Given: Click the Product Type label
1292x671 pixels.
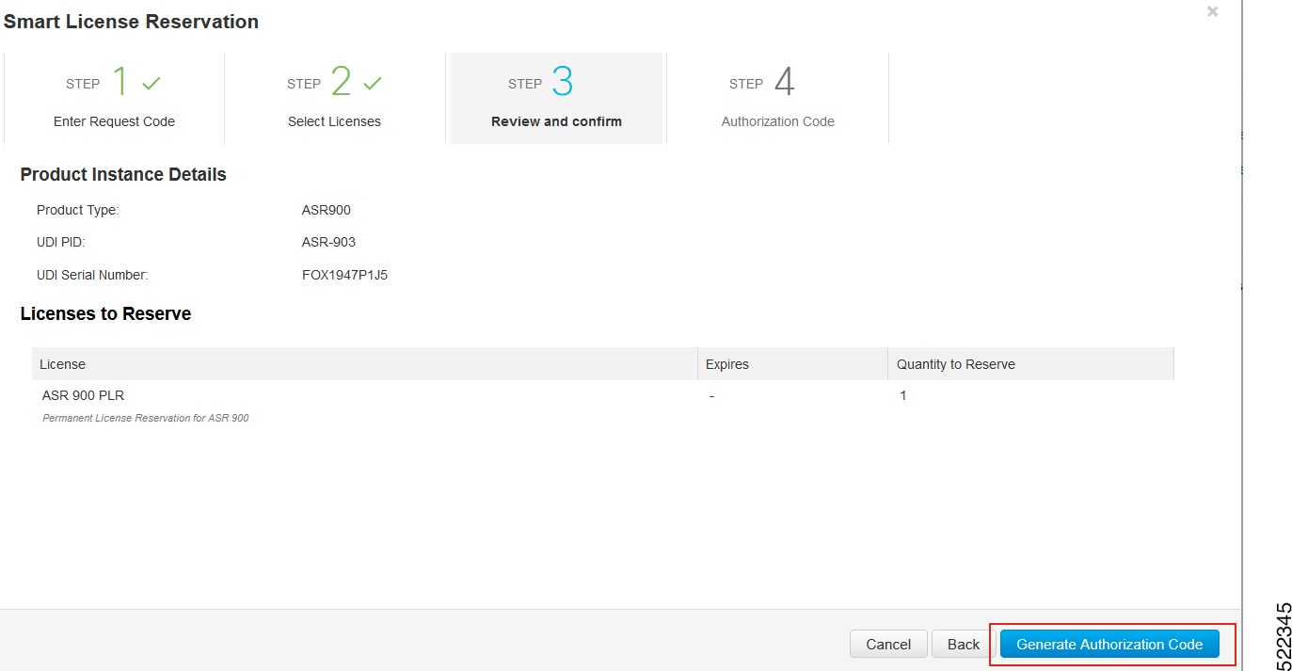Looking at the screenshot, I should tap(77, 210).
